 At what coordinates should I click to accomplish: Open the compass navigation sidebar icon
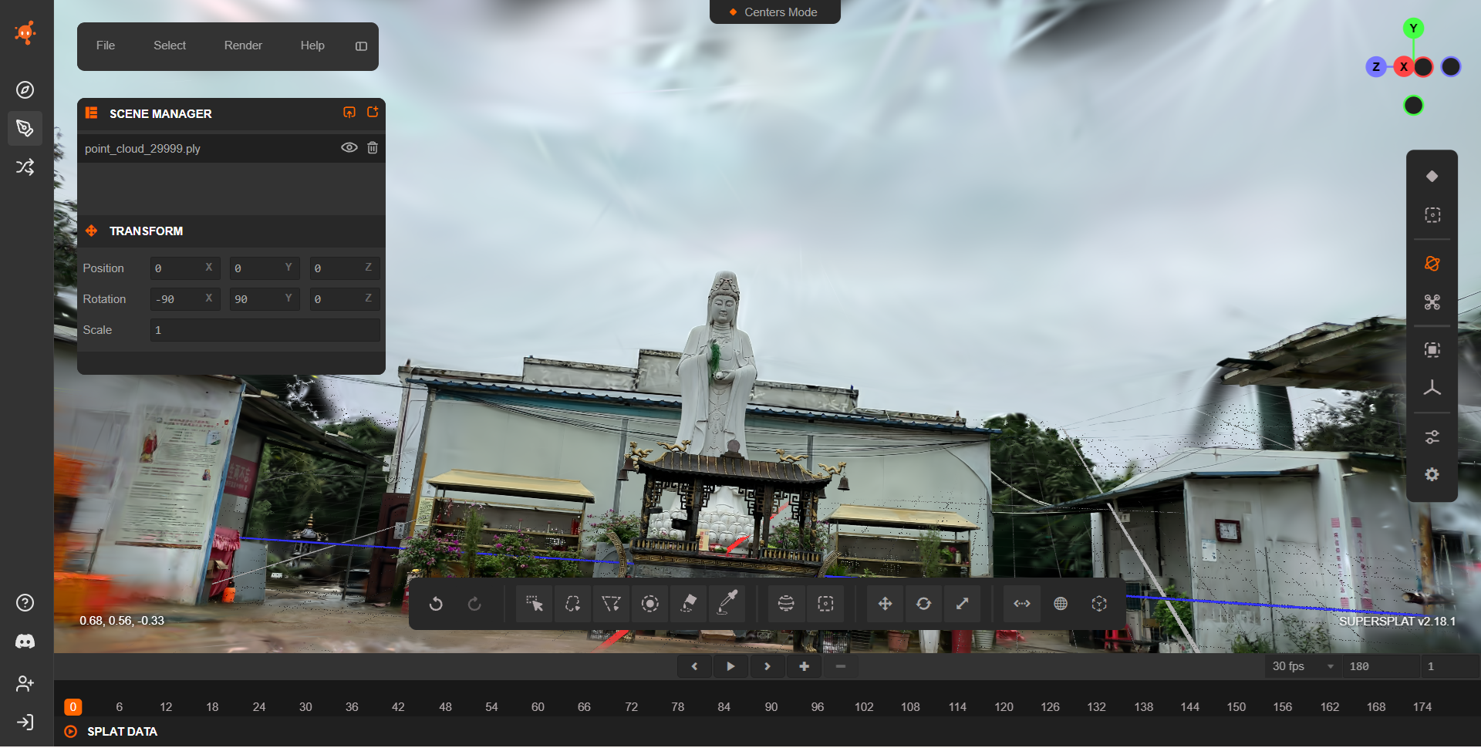tap(25, 89)
